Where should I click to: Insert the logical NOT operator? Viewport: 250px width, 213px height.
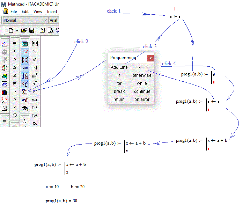click(15, 91)
